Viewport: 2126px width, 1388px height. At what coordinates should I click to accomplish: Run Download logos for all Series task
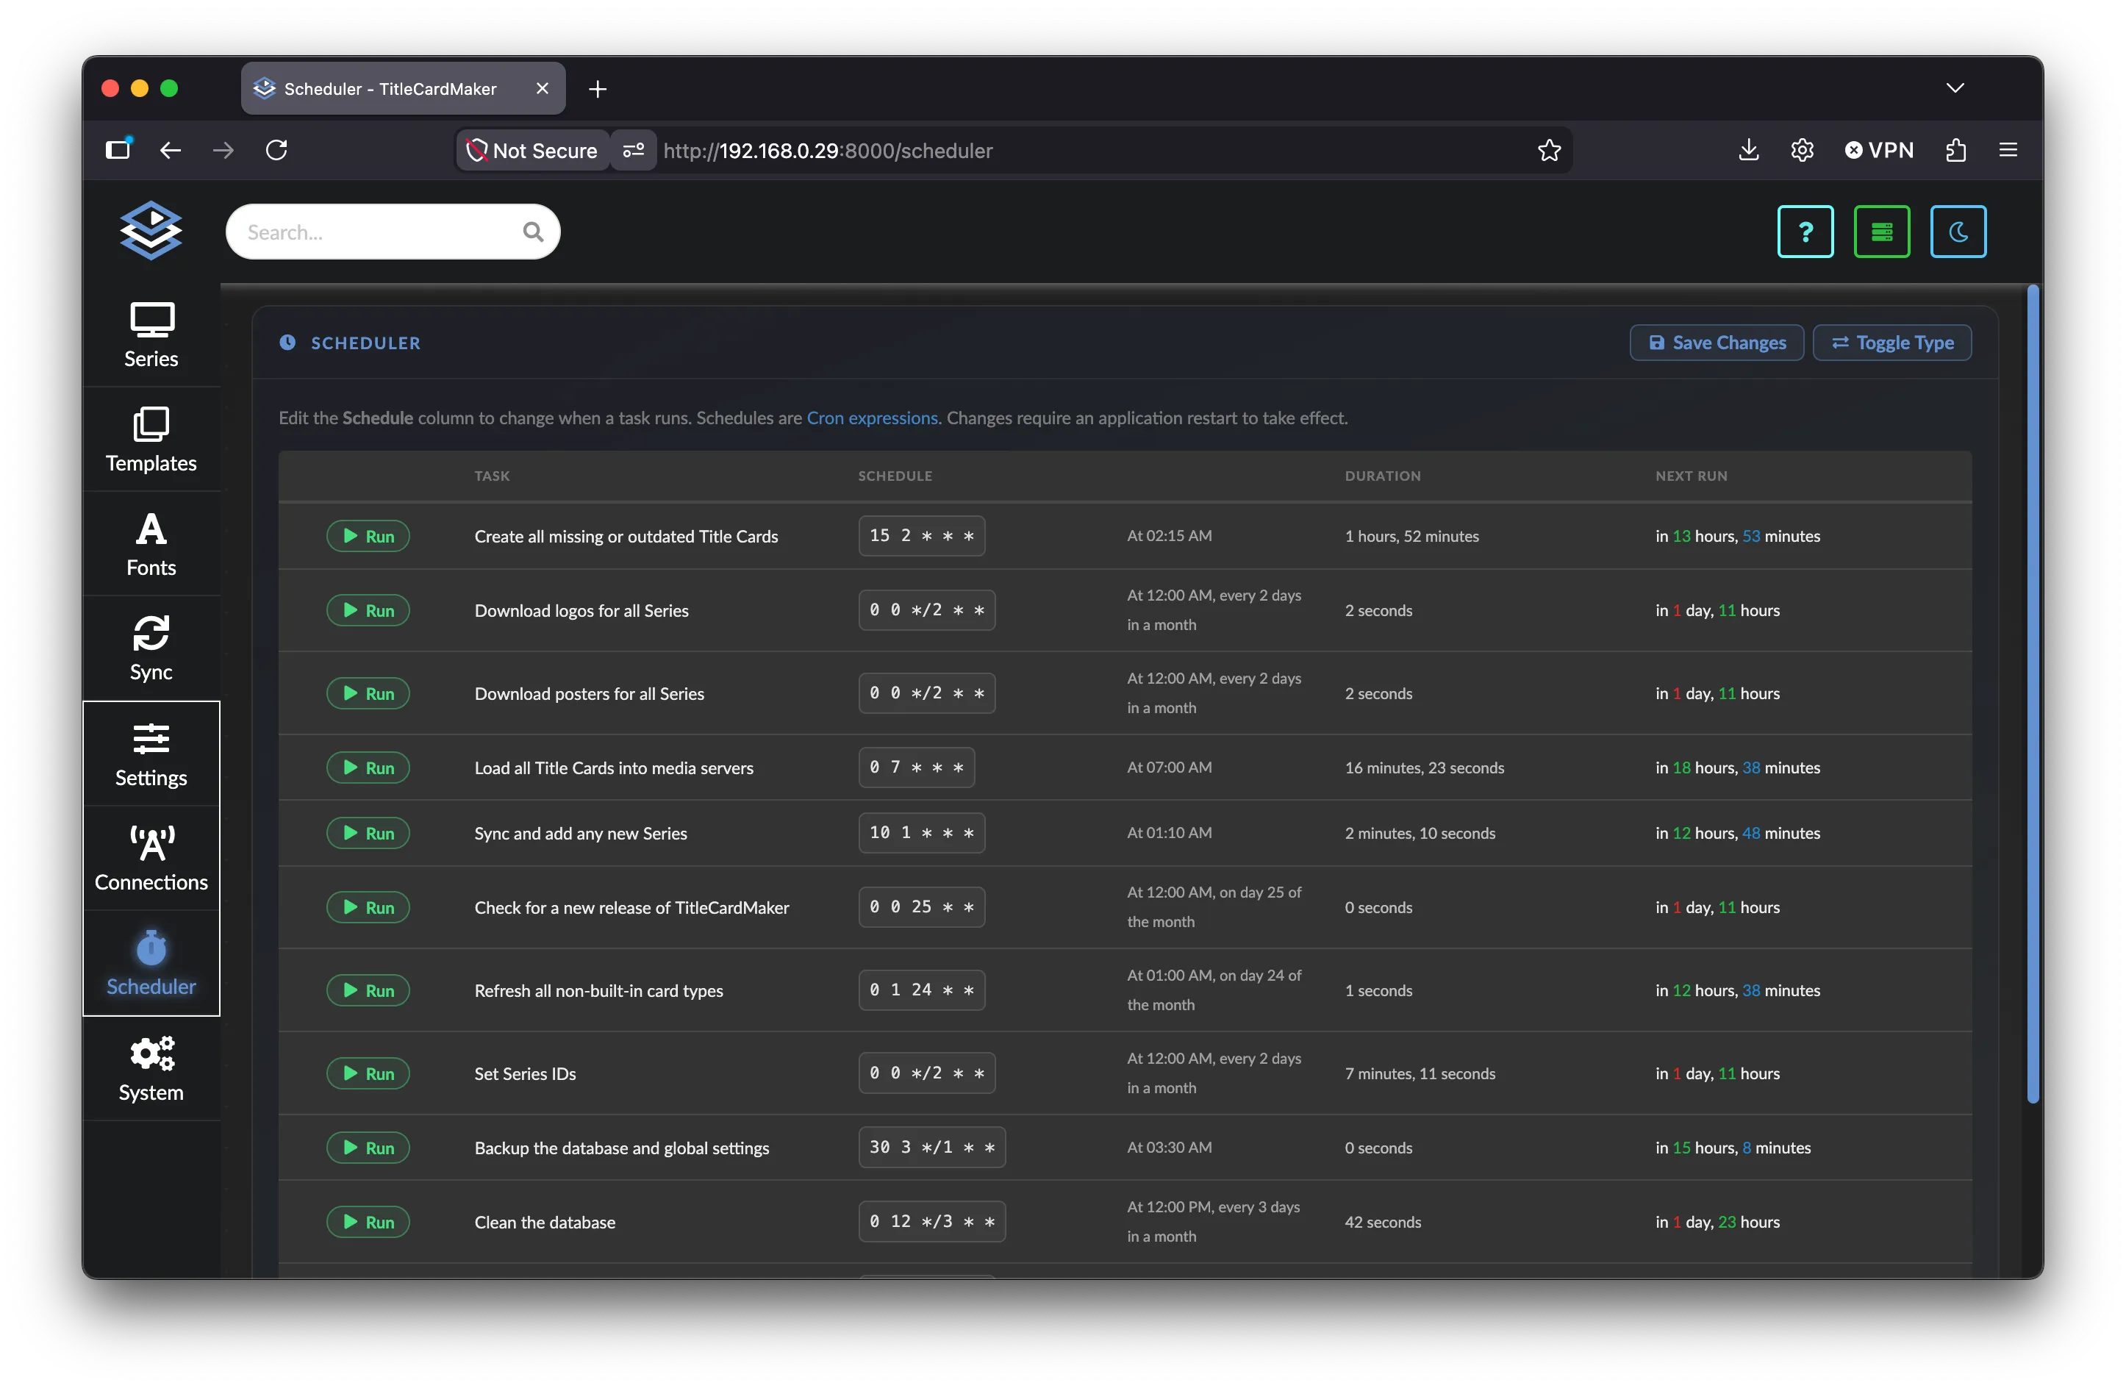[x=368, y=611]
